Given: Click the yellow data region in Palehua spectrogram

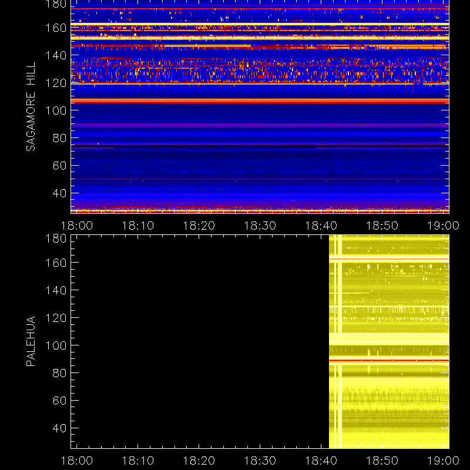Looking at the screenshot, I should click(389, 342).
